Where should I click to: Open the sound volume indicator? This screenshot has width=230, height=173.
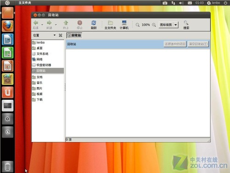tap(181, 3)
